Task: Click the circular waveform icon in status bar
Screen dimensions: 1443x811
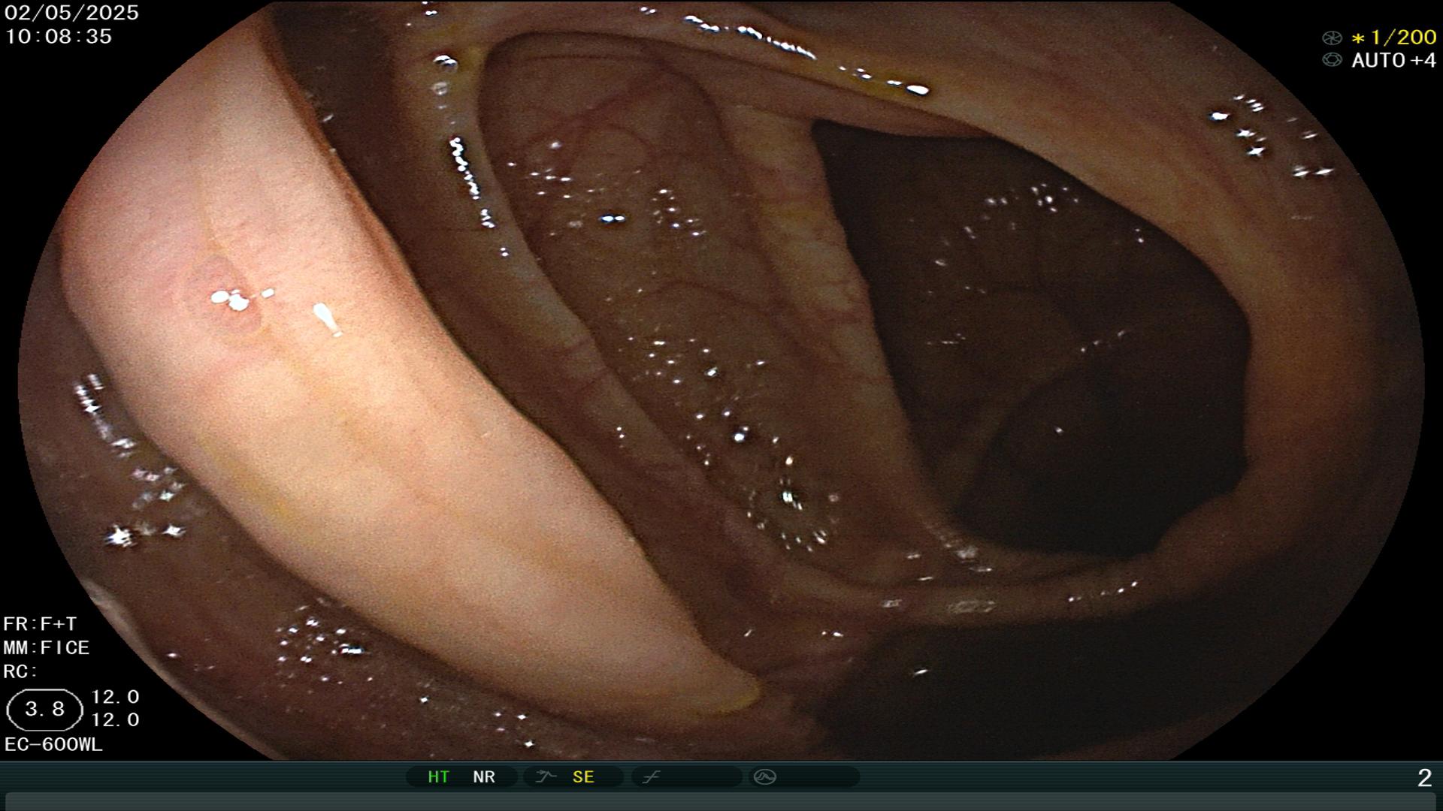Action: coord(765,777)
